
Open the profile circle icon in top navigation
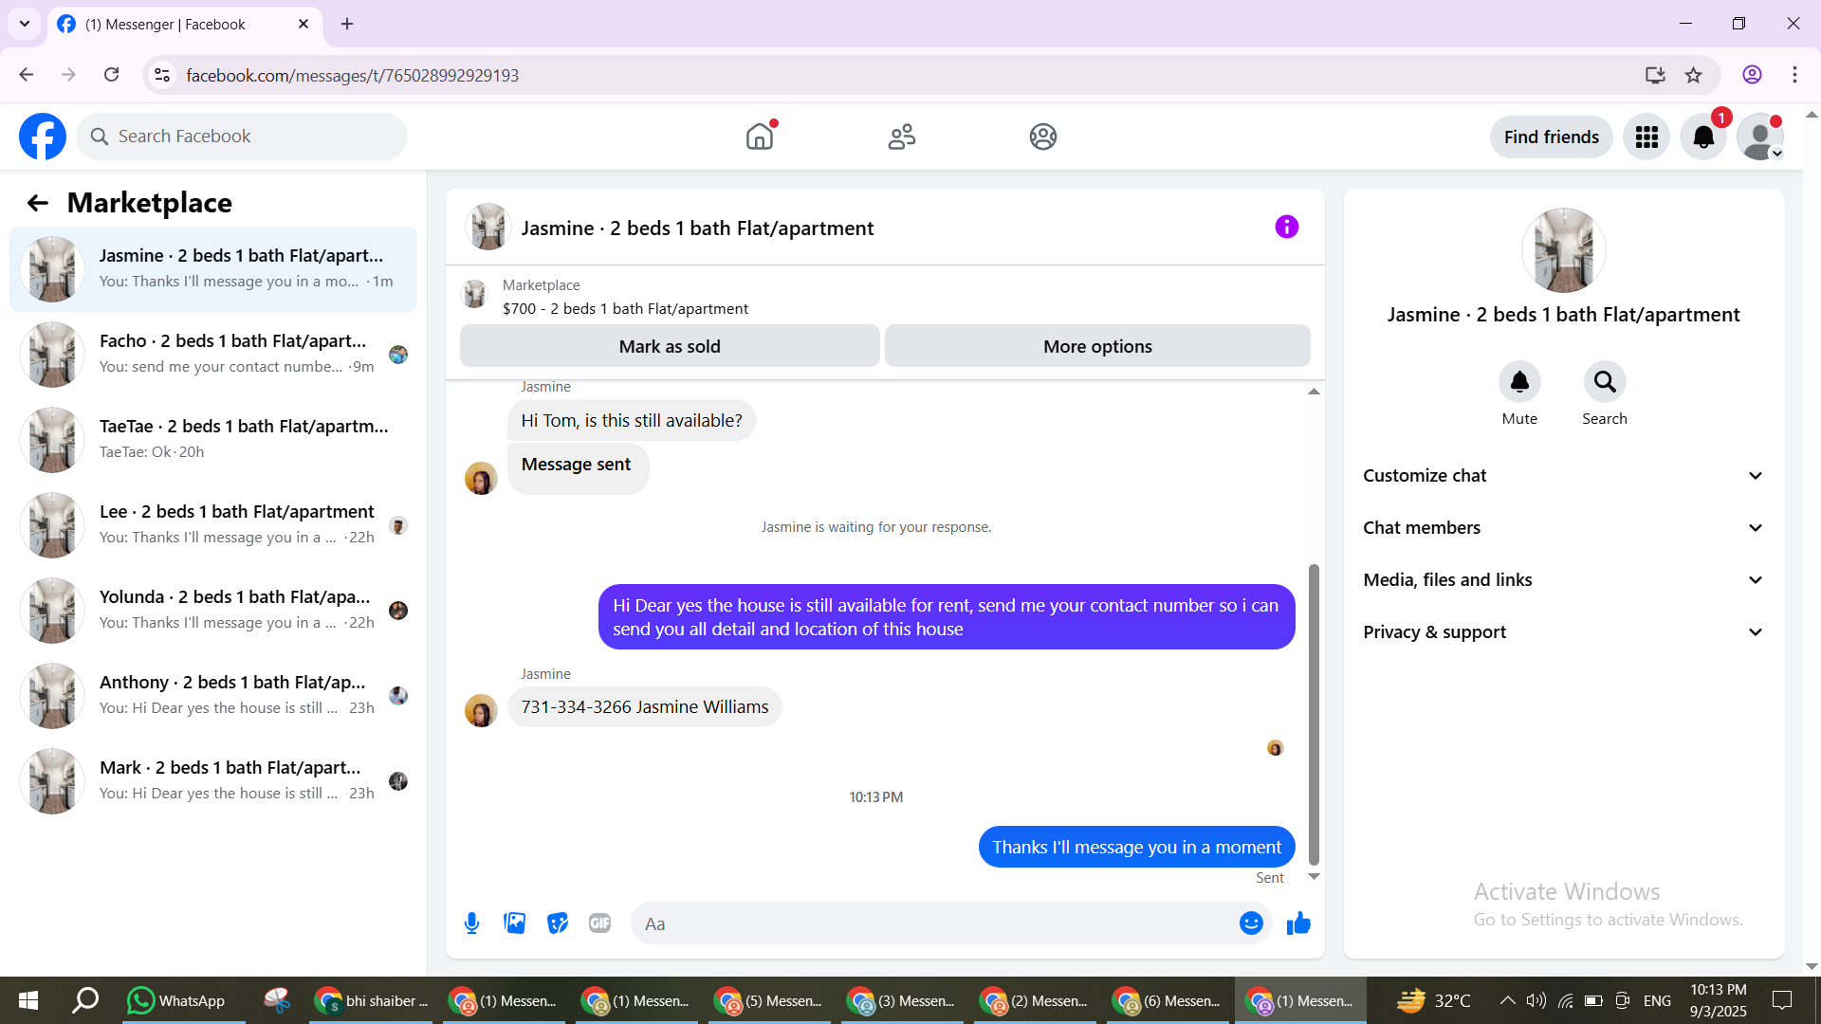pyautogui.click(x=1043, y=137)
